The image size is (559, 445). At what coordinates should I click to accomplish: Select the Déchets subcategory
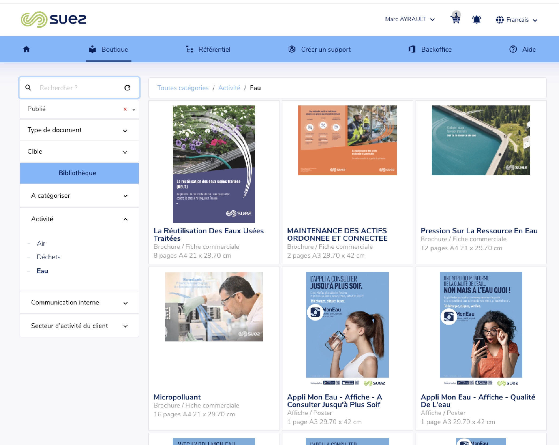[x=48, y=257]
